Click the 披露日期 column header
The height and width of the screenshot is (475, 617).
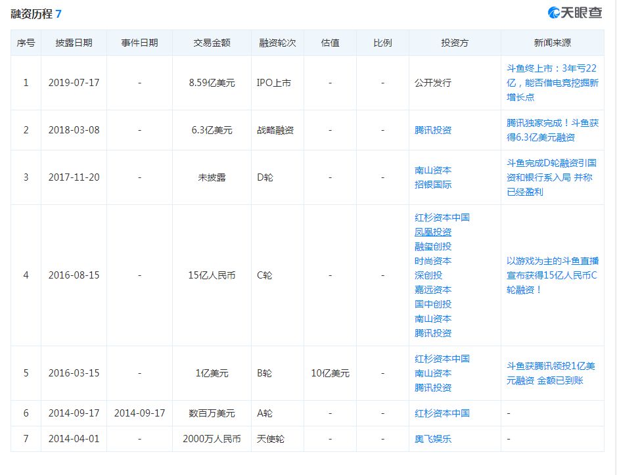pos(74,43)
